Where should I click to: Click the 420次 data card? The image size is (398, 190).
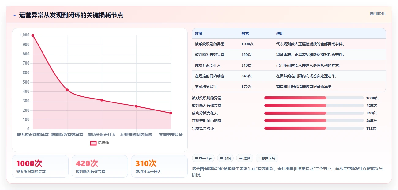pos(100,166)
